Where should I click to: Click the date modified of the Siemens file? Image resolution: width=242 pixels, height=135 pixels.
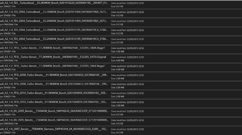128,129
